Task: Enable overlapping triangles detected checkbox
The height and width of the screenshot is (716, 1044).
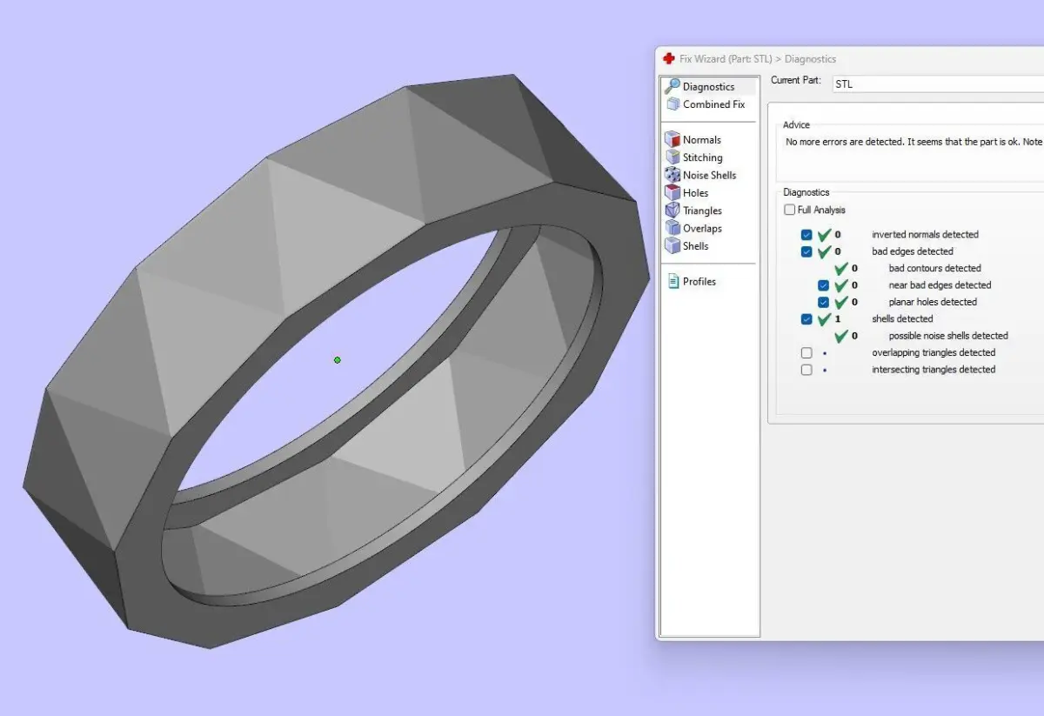Action: [806, 352]
